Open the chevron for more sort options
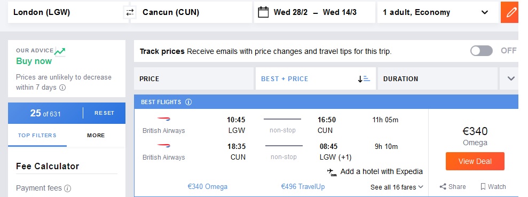The height and width of the screenshot is (197, 528). click(511, 78)
